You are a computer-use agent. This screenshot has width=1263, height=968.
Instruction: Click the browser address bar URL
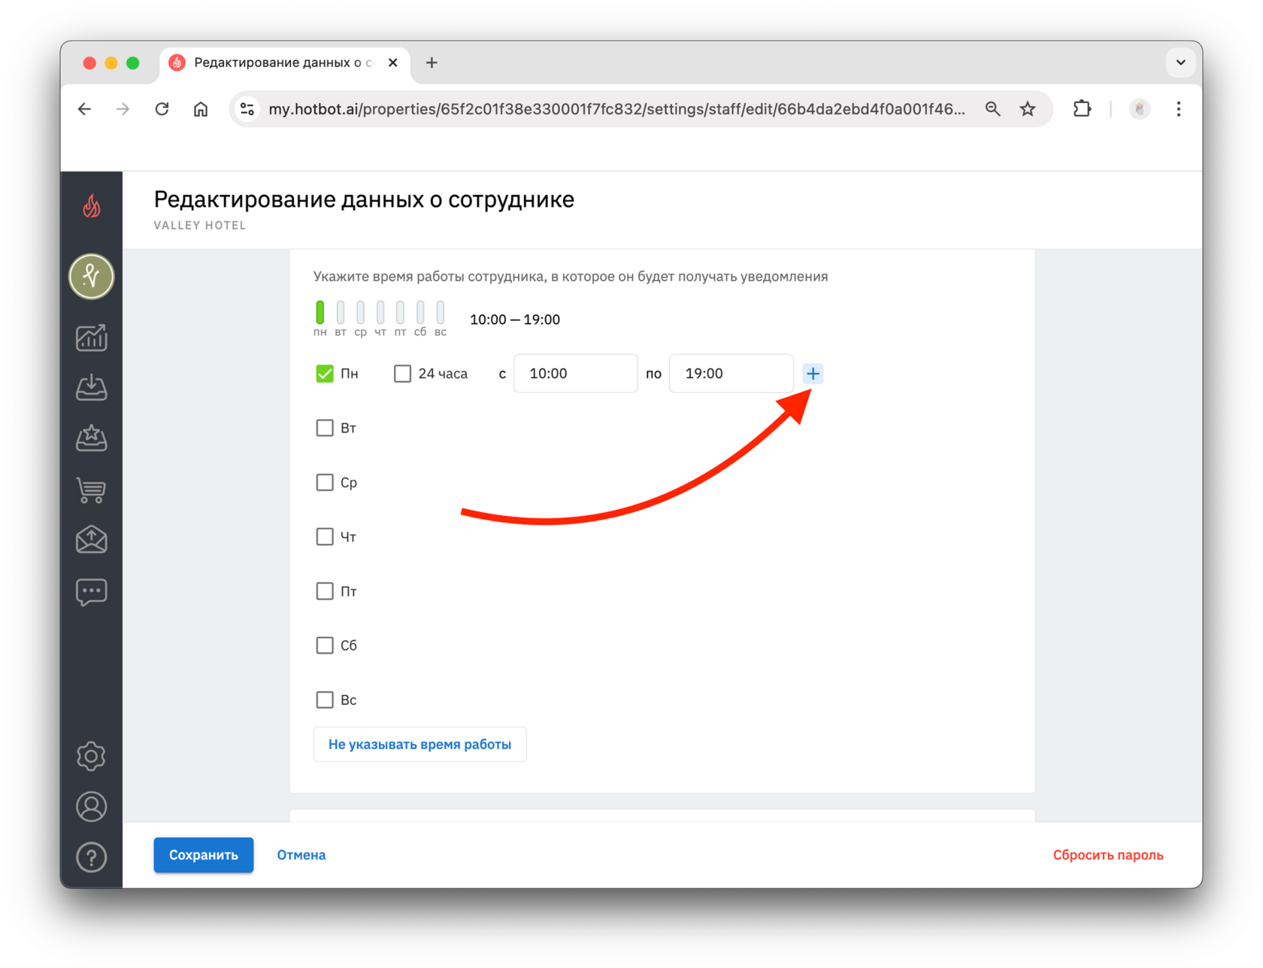616,109
